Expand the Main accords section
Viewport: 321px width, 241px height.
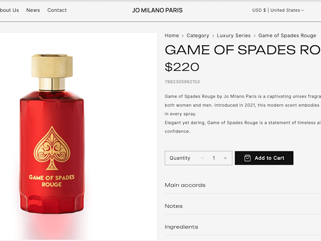click(x=243, y=185)
